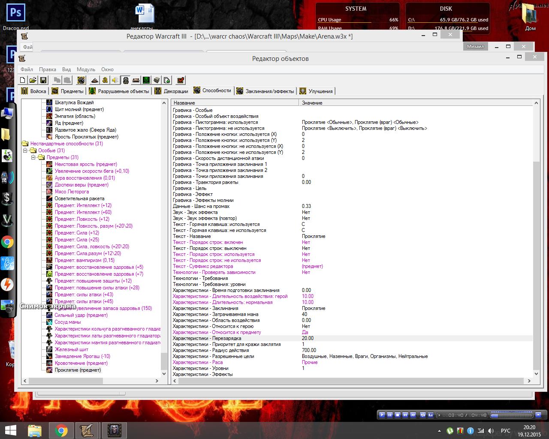Open Sound Editor speaker toolbar icon
The height and width of the screenshot is (439, 549).
pyautogui.click(x=115, y=80)
